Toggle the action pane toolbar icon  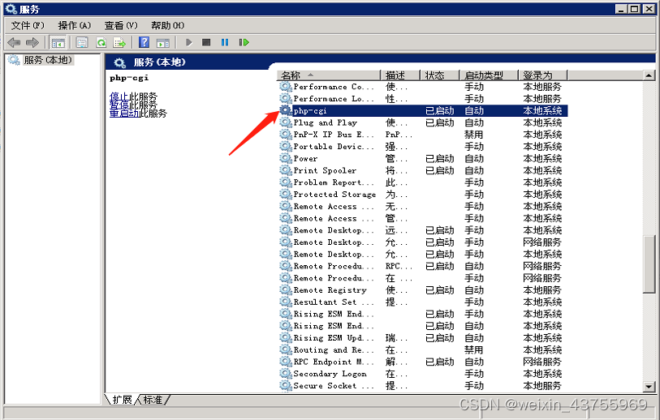point(163,42)
